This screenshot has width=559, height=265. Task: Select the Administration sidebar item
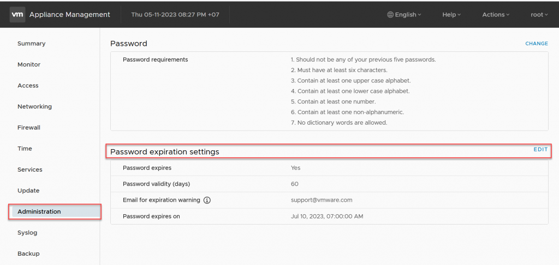click(39, 211)
